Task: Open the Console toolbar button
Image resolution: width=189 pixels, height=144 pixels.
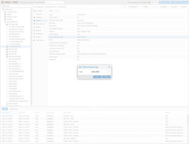Action: pos(173,7)
